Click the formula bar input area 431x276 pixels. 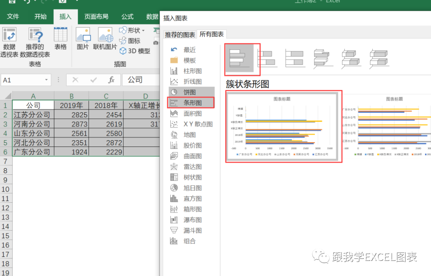[144, 80]
